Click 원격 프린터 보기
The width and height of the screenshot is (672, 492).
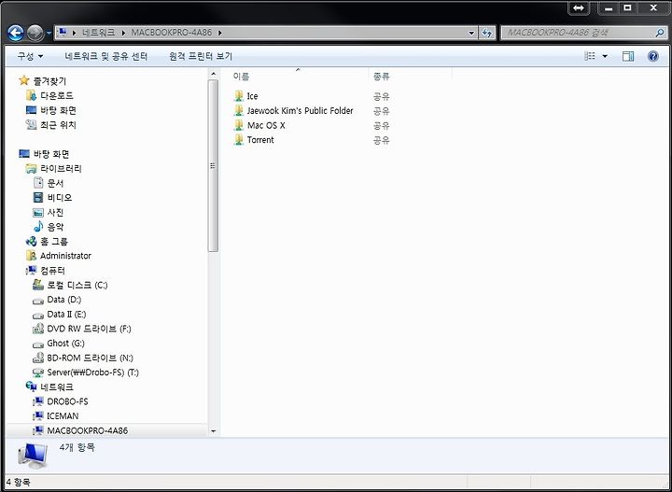(x=201, y=56)
